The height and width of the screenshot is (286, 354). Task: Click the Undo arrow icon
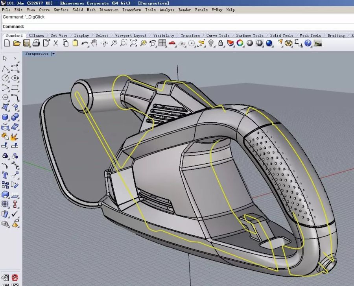point(85,43)
